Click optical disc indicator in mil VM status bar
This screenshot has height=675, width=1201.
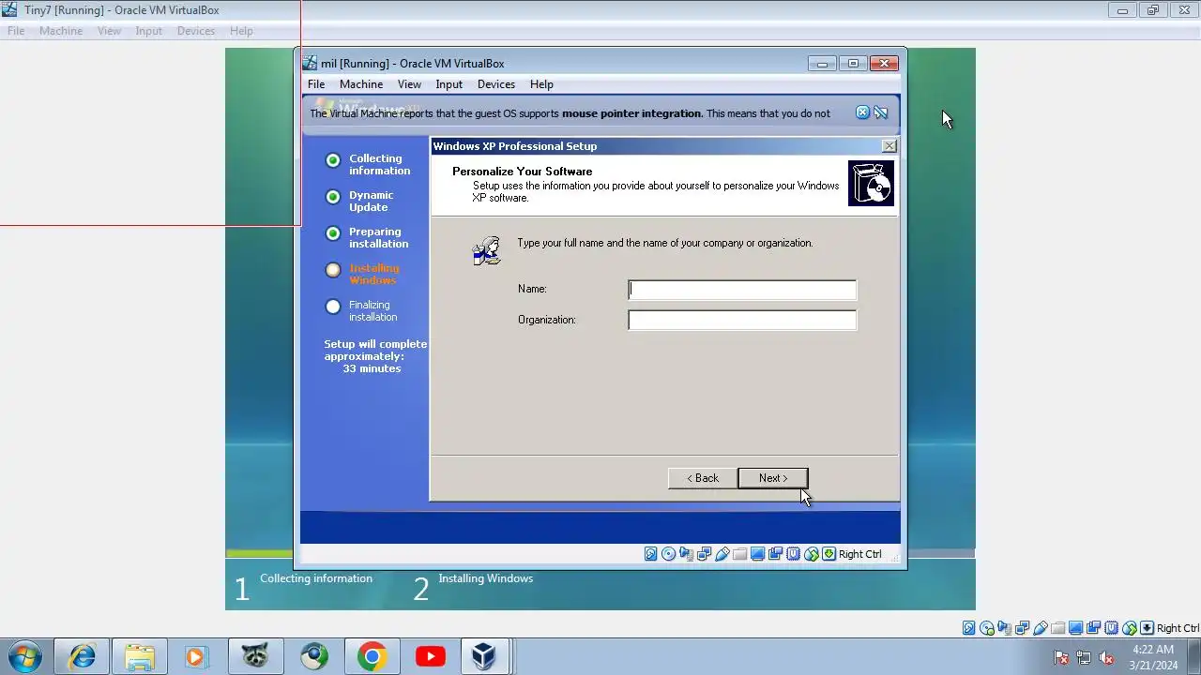pyautogui.click(x=668, y=554)
